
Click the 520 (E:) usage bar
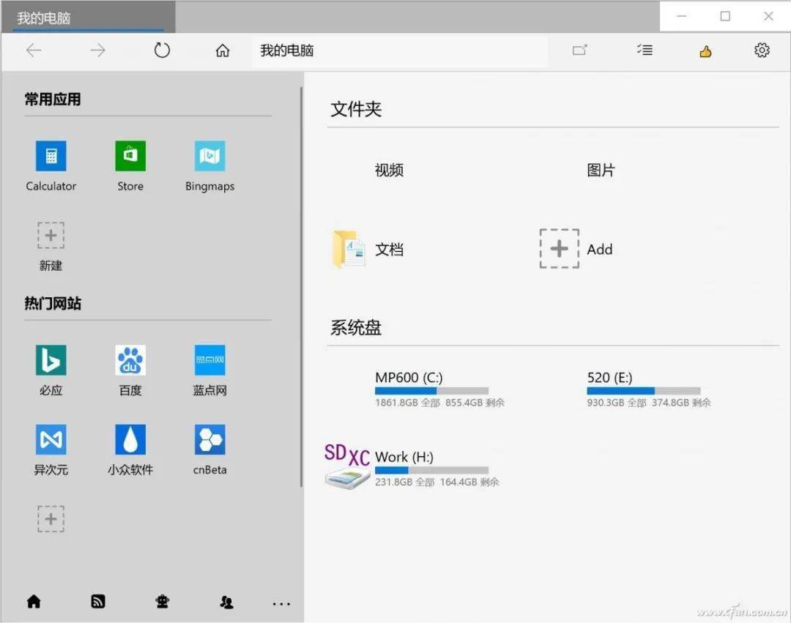click(643, 391)
